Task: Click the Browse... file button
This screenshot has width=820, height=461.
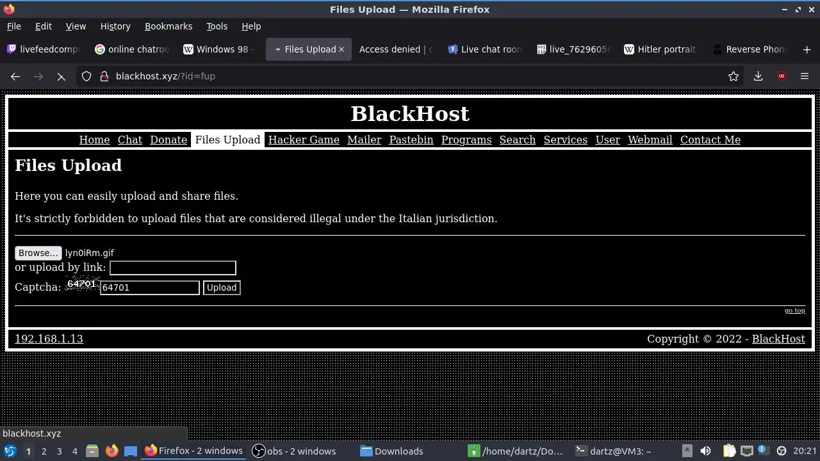Action: click(x=38, y=253)
